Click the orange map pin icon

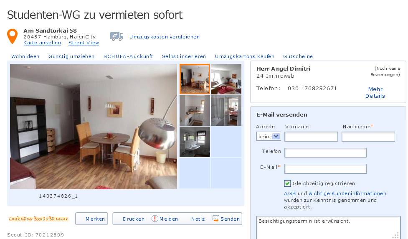point(12,36)
